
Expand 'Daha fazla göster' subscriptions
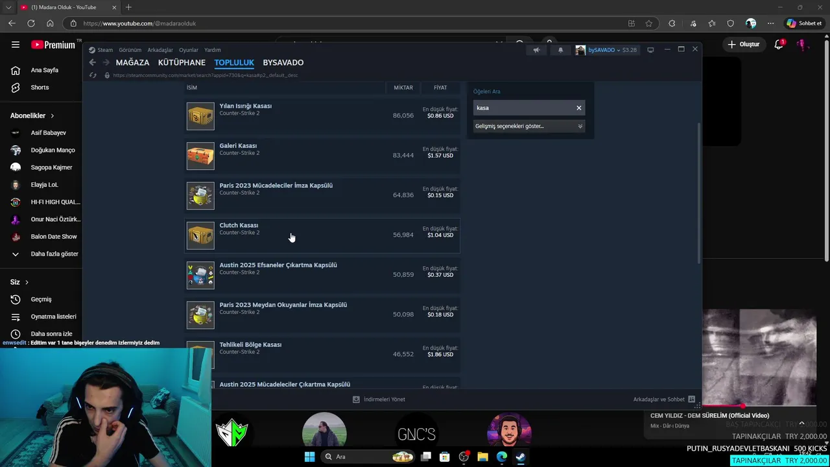[44, 254]
